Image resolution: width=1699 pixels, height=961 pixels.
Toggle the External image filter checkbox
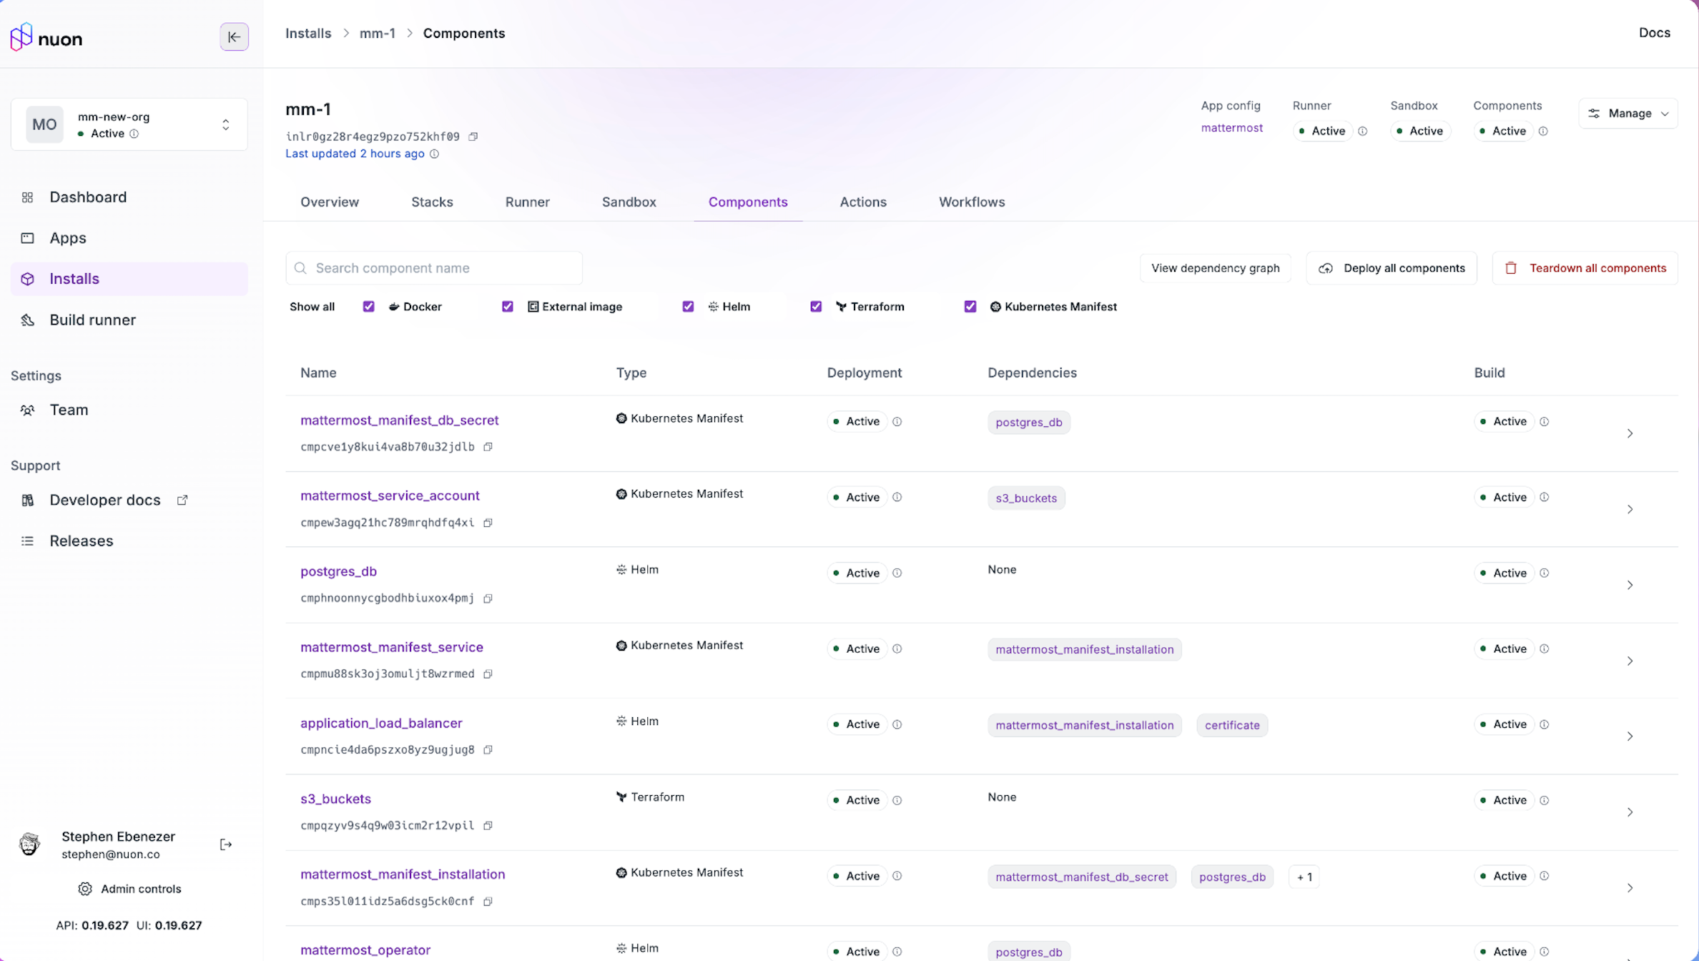pos(507,307)
